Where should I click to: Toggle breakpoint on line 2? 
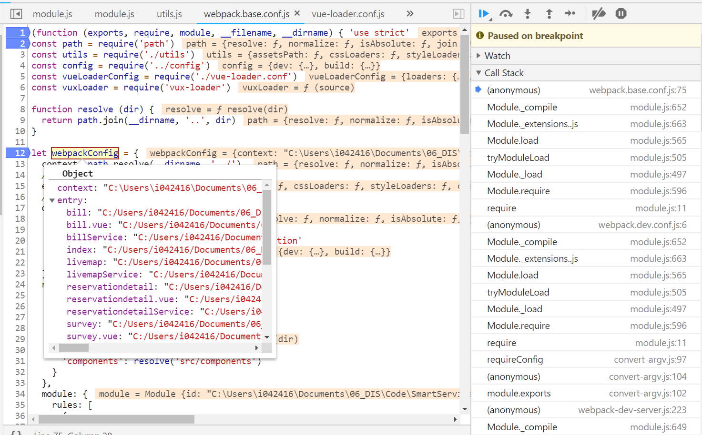[17, 43]
